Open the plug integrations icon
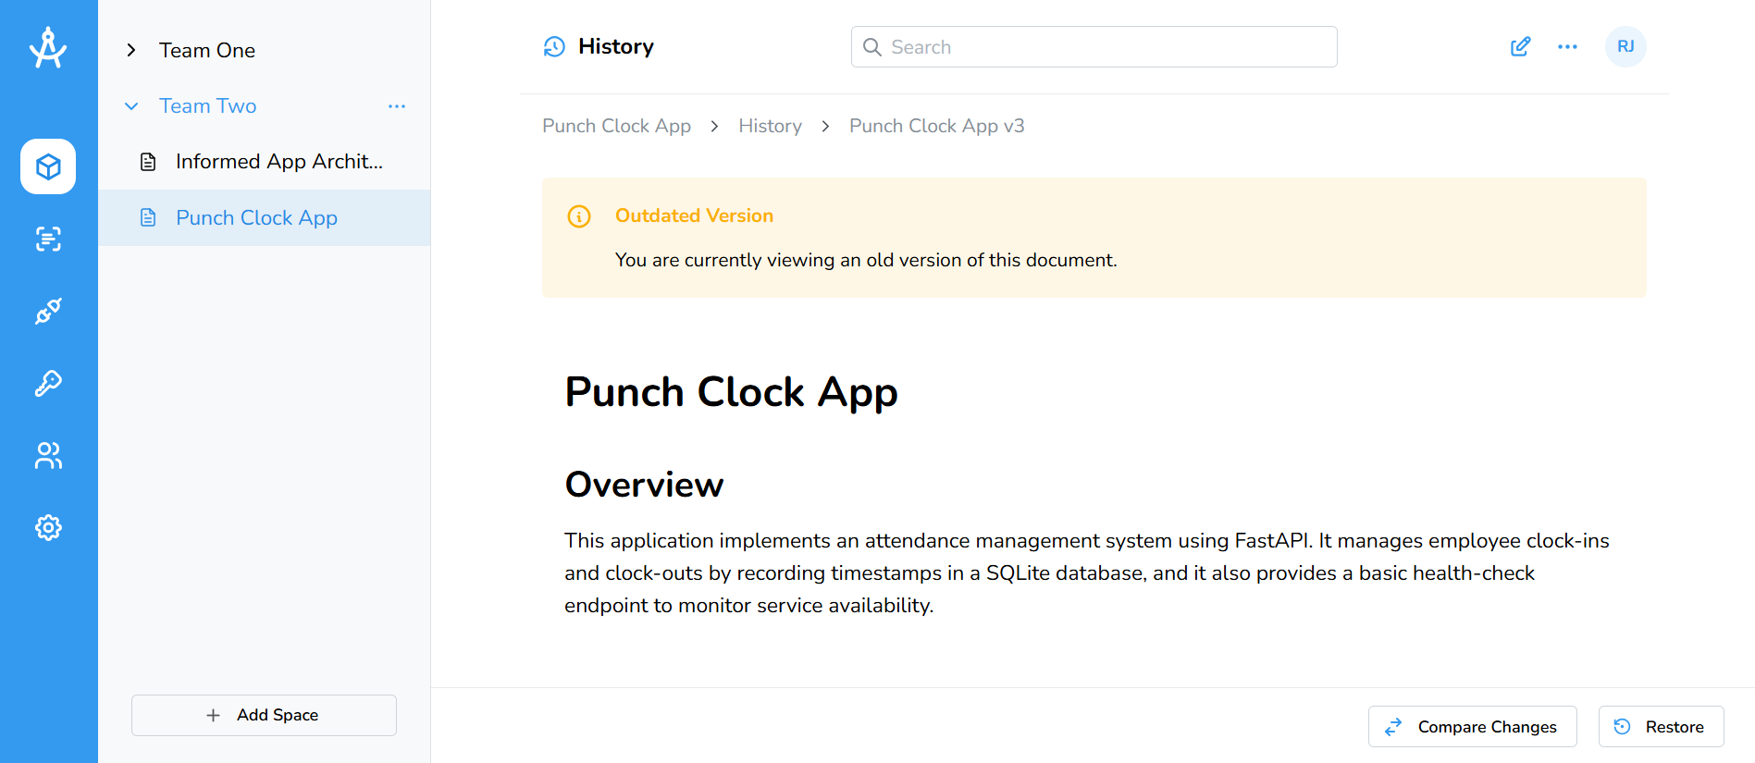Viewport: 1755px width, 763px height. 48,311
